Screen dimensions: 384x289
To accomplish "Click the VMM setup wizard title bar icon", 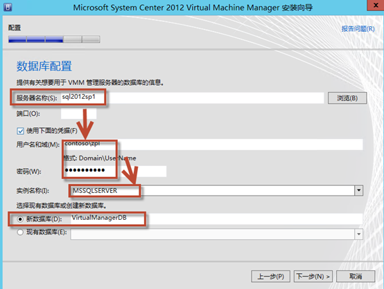I will tap(8, 7).
